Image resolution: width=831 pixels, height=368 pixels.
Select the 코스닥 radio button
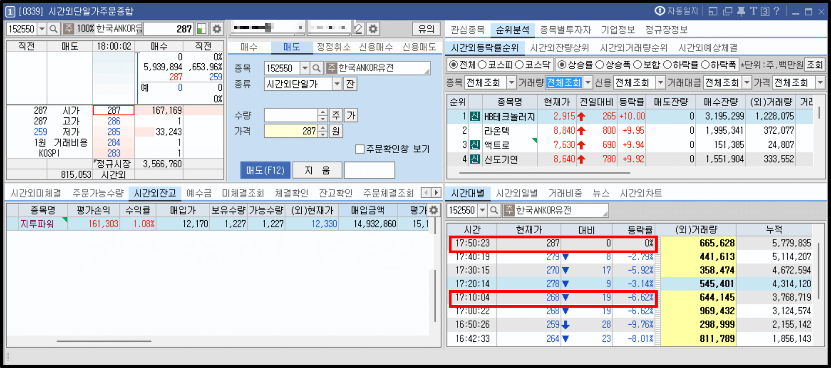point(519,65)
